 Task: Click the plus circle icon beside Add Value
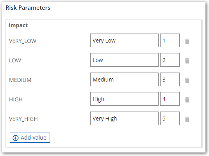click(x=16, y=138)
